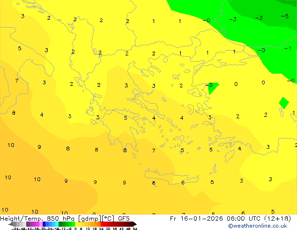Click the '[gdmp]' unit label
The width and height of the screenshot is (297, 230).
pos(89,219)
